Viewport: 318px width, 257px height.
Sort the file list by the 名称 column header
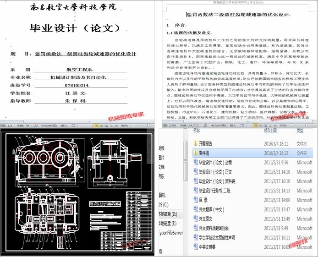(197, 131)
